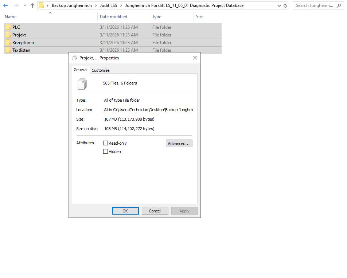Open the Advanced attributes dialog
The height and width of the screenshot is (278, 347).
[x=179, y=143]
